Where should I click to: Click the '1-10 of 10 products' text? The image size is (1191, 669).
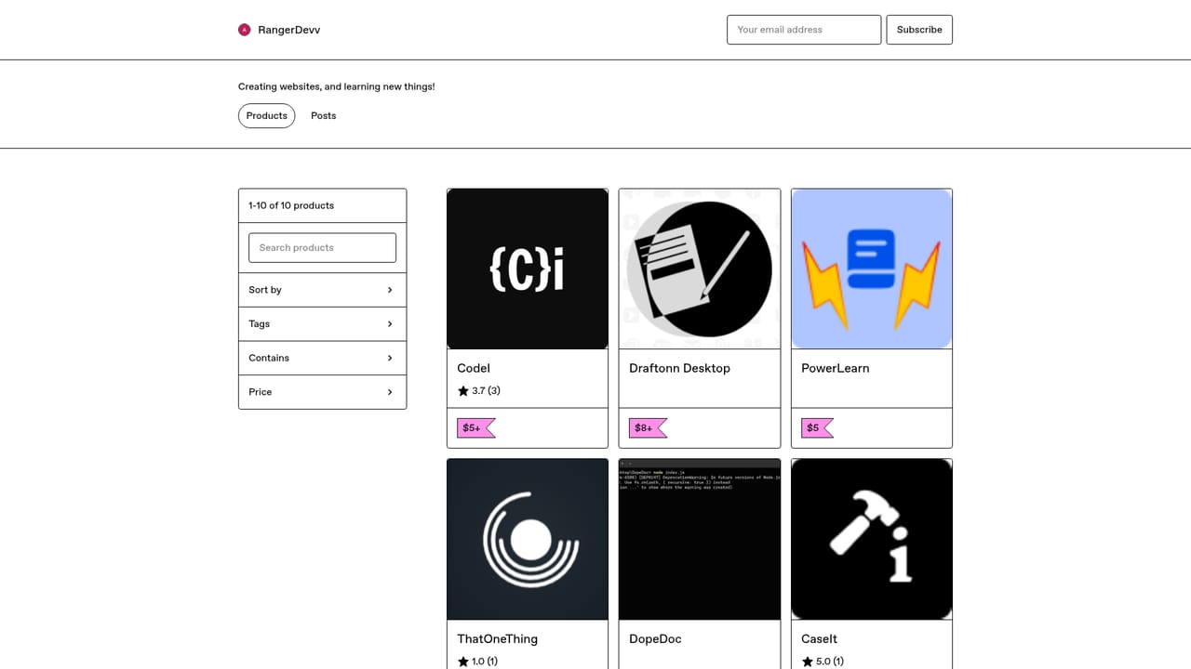291,206
